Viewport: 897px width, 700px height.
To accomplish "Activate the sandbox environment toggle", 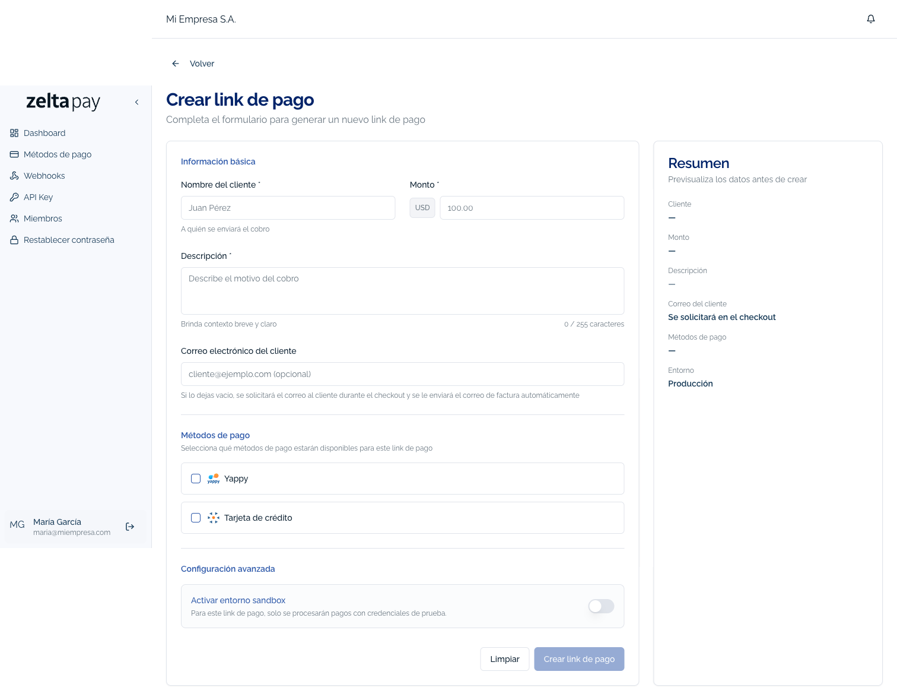I will click(600, 606).
